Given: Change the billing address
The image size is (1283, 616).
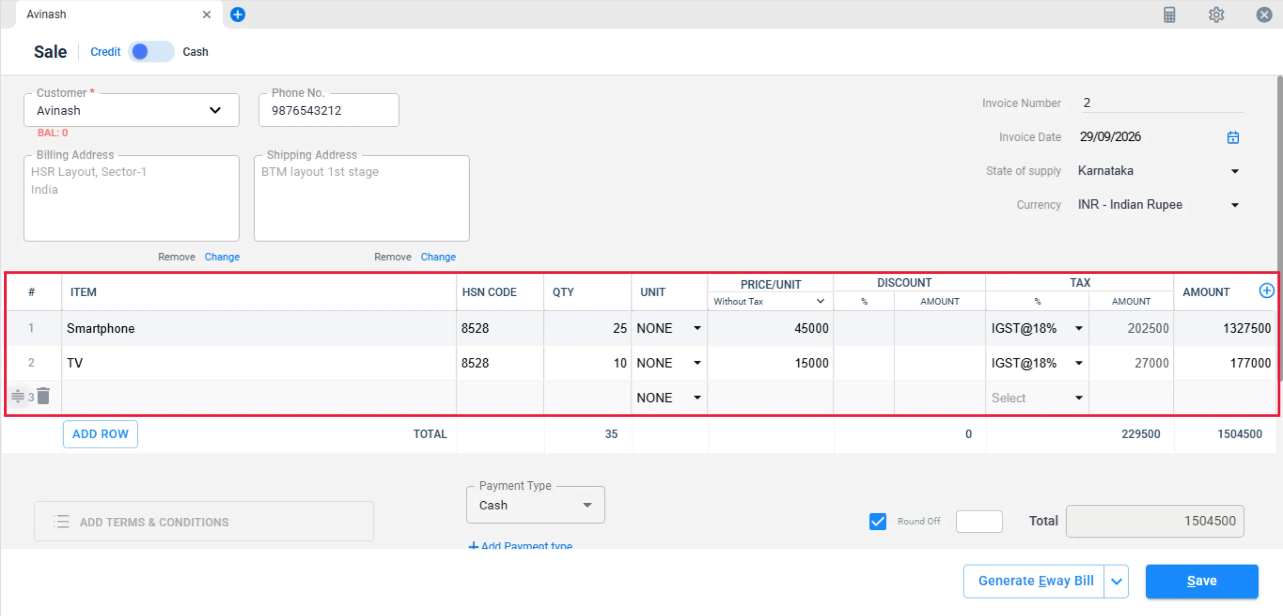Looking at the screenshot, I should [x=222, y=257].
